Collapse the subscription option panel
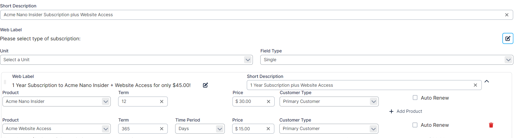 click(x=487, y=81)
